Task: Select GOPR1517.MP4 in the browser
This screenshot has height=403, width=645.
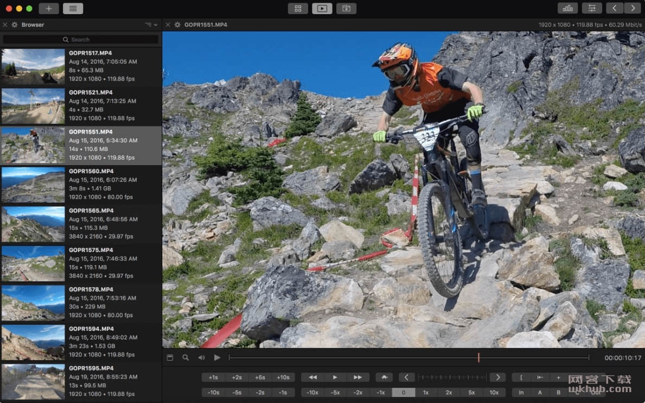Action: [81, 67]
